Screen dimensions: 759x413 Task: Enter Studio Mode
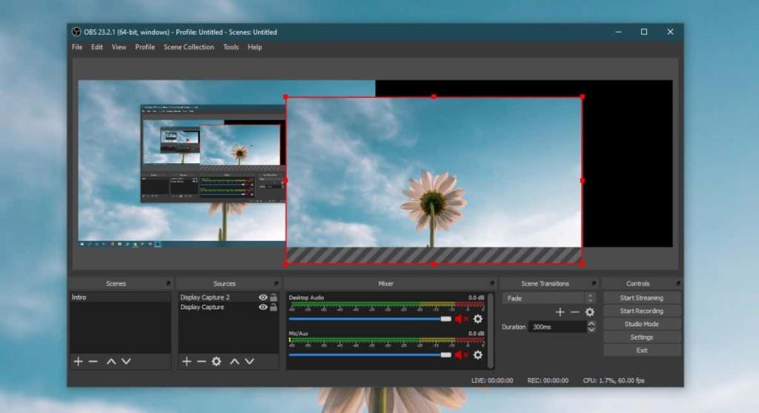pyautogui.click(x=641, y=324)
